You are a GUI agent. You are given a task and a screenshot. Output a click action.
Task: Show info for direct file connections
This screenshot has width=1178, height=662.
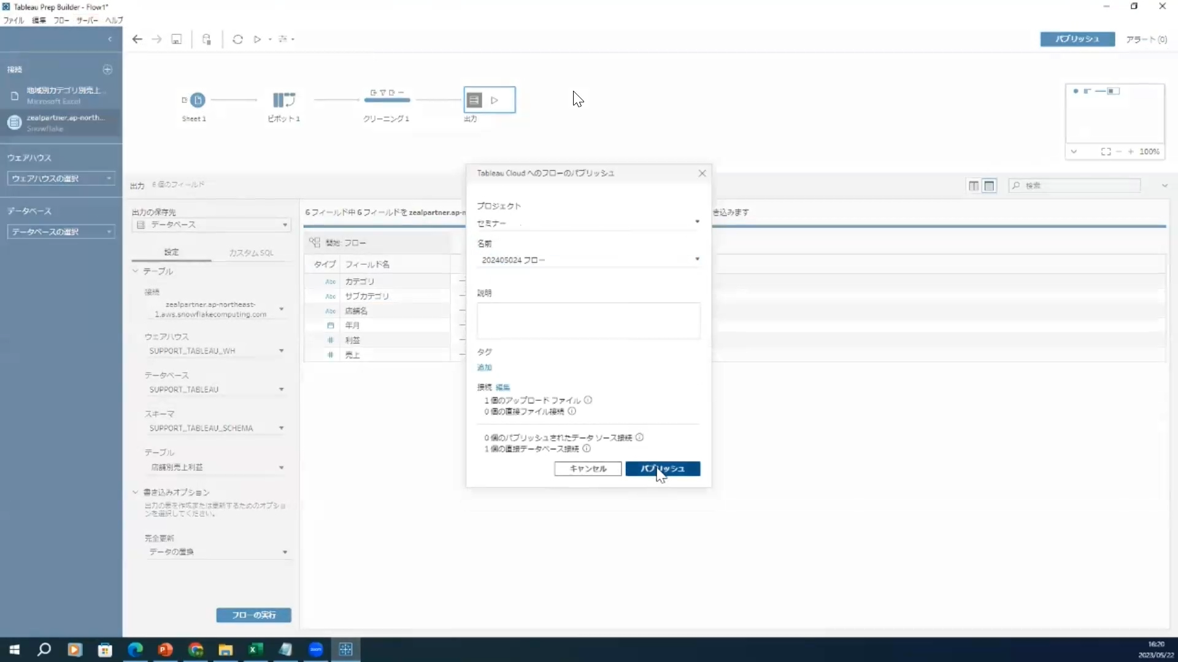click(572, 411)
